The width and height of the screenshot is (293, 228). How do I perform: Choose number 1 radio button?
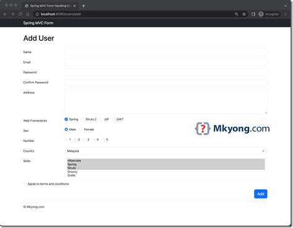pos(66,139)
